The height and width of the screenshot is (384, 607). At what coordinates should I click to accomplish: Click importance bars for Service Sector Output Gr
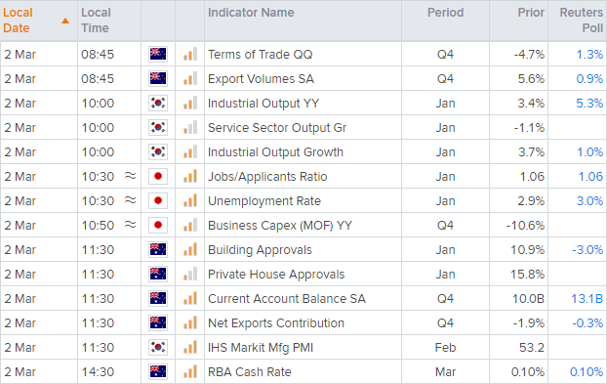pyautogui.click(x=190, y=127)
